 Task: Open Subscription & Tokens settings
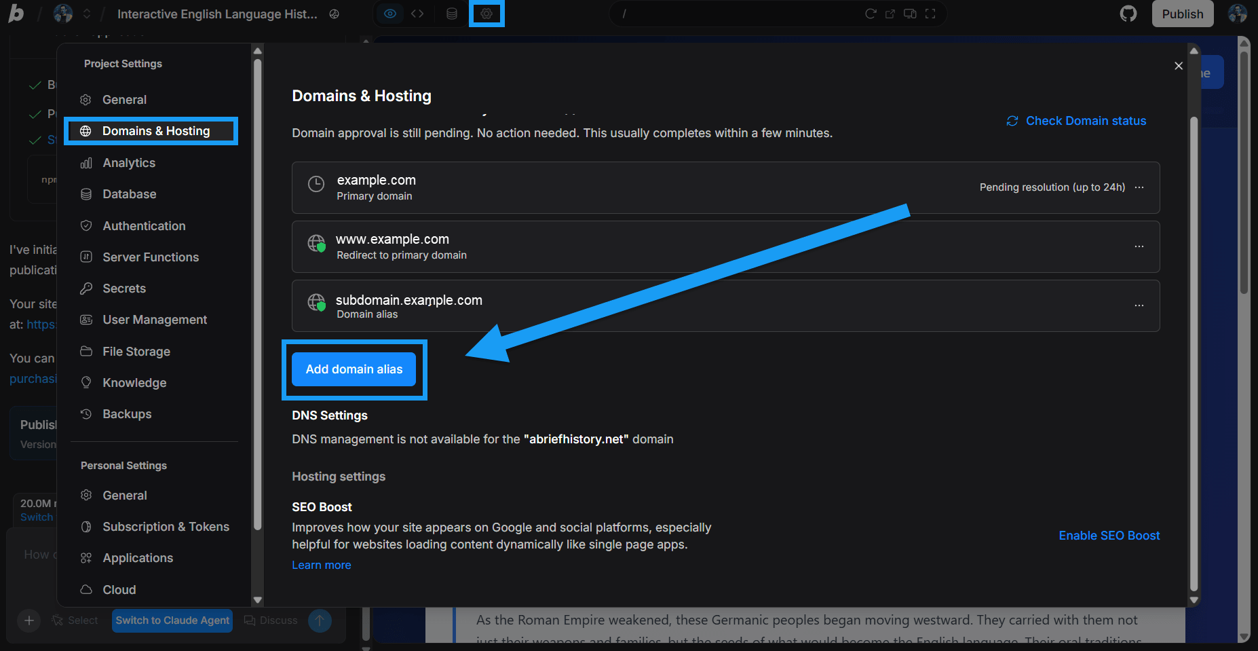point(165,526)
